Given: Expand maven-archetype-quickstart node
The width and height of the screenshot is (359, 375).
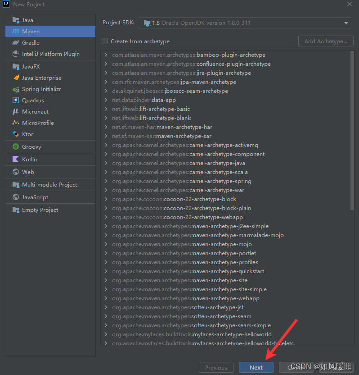Looking at the screenshot, I should [106, 271].
